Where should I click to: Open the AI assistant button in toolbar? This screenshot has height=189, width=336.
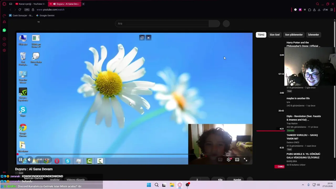click(325, 10)
